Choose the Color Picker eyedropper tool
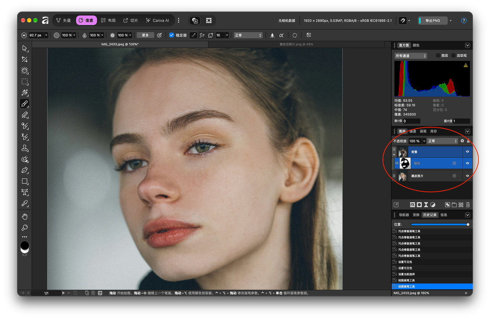The image size is (490, 319). point(24,203)
